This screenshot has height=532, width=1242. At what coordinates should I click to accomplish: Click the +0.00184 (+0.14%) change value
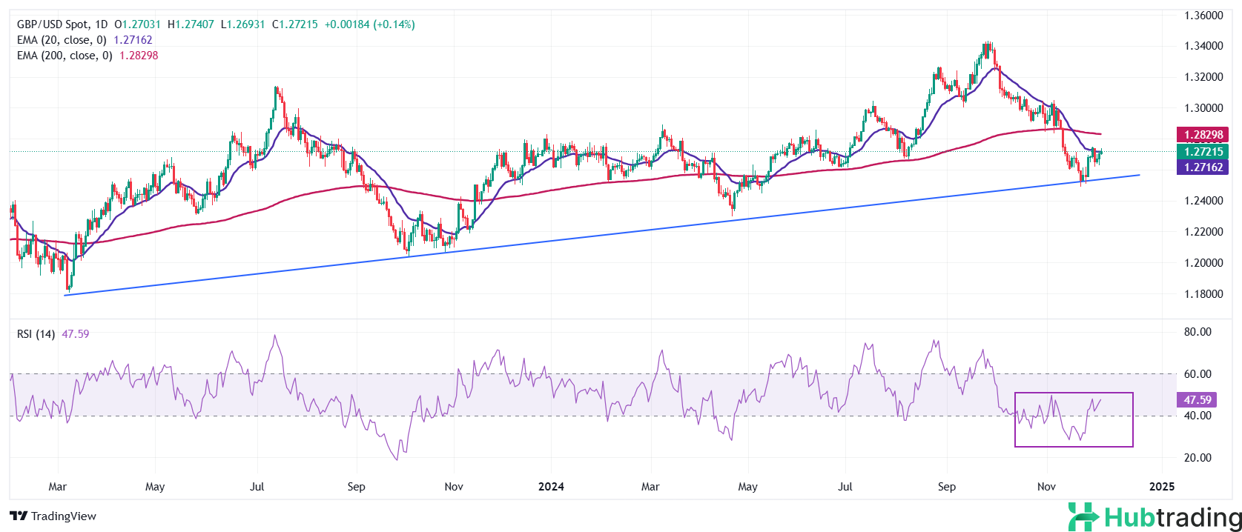pos(369,24)
